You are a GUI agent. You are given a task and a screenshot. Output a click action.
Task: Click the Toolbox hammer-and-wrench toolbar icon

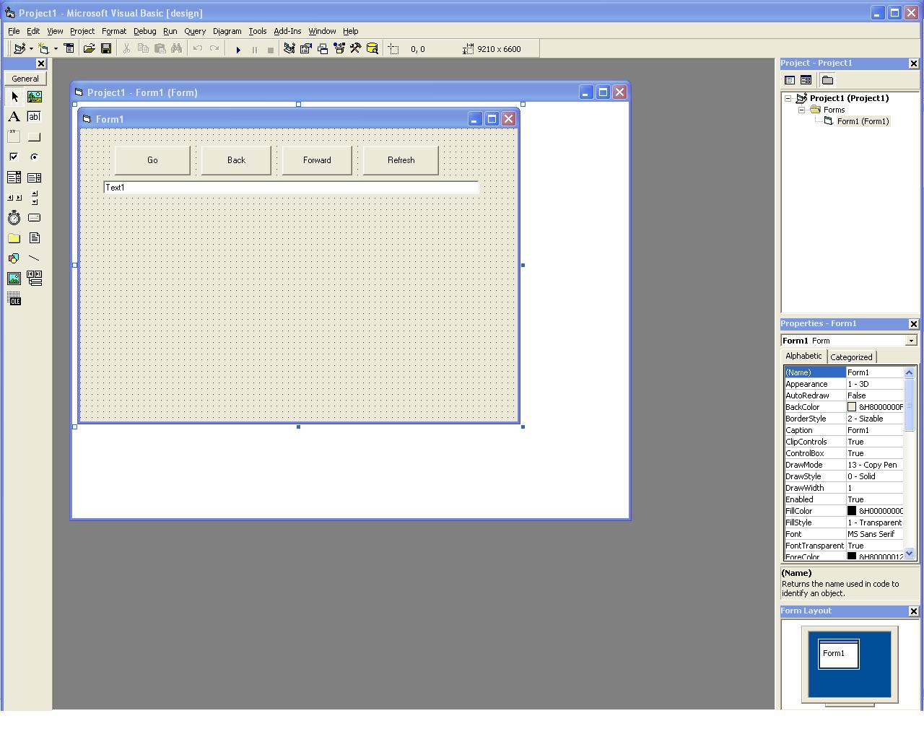[356, 49]
